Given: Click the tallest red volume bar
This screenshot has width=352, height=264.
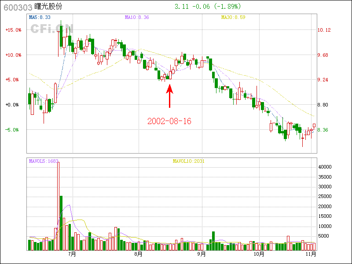Looking at the screenshot, I should tap(58, 206).
